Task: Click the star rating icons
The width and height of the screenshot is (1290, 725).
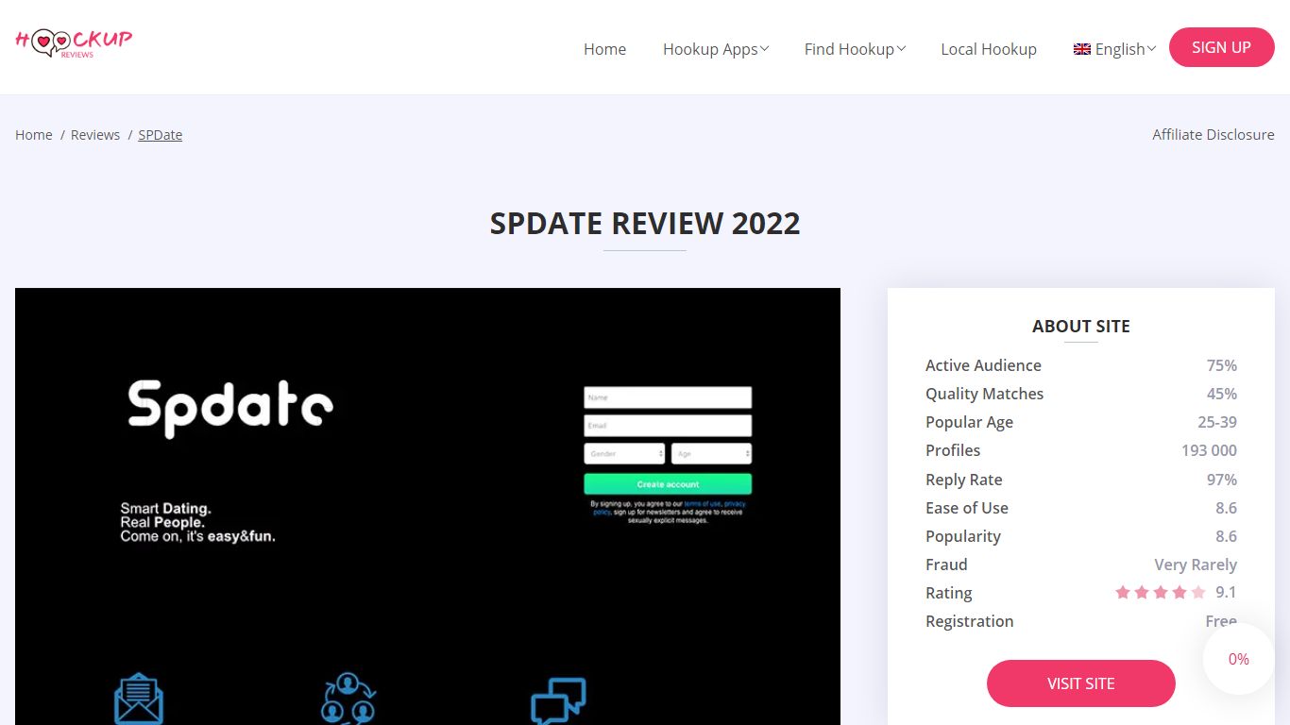Action: 1161,593
